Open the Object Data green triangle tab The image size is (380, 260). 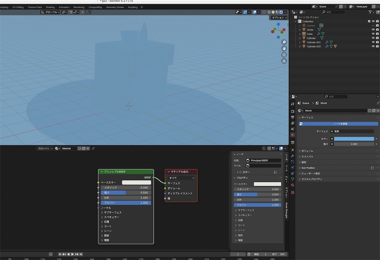292,179
